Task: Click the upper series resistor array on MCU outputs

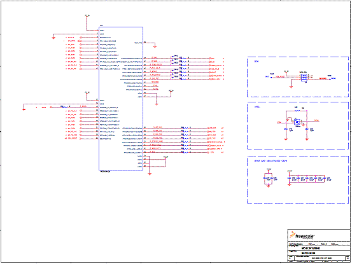Action: (x=183, y=69)
